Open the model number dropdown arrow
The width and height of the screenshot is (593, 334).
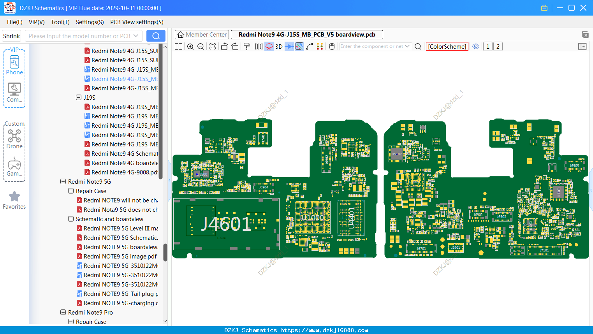coord(136,36)
